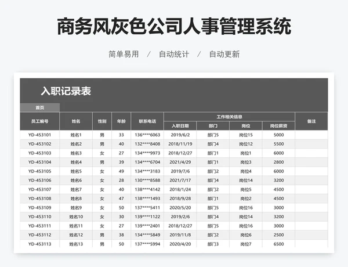Select cell YD-453113
Viewport: 348px width, 267px height.
pos(39,244)
